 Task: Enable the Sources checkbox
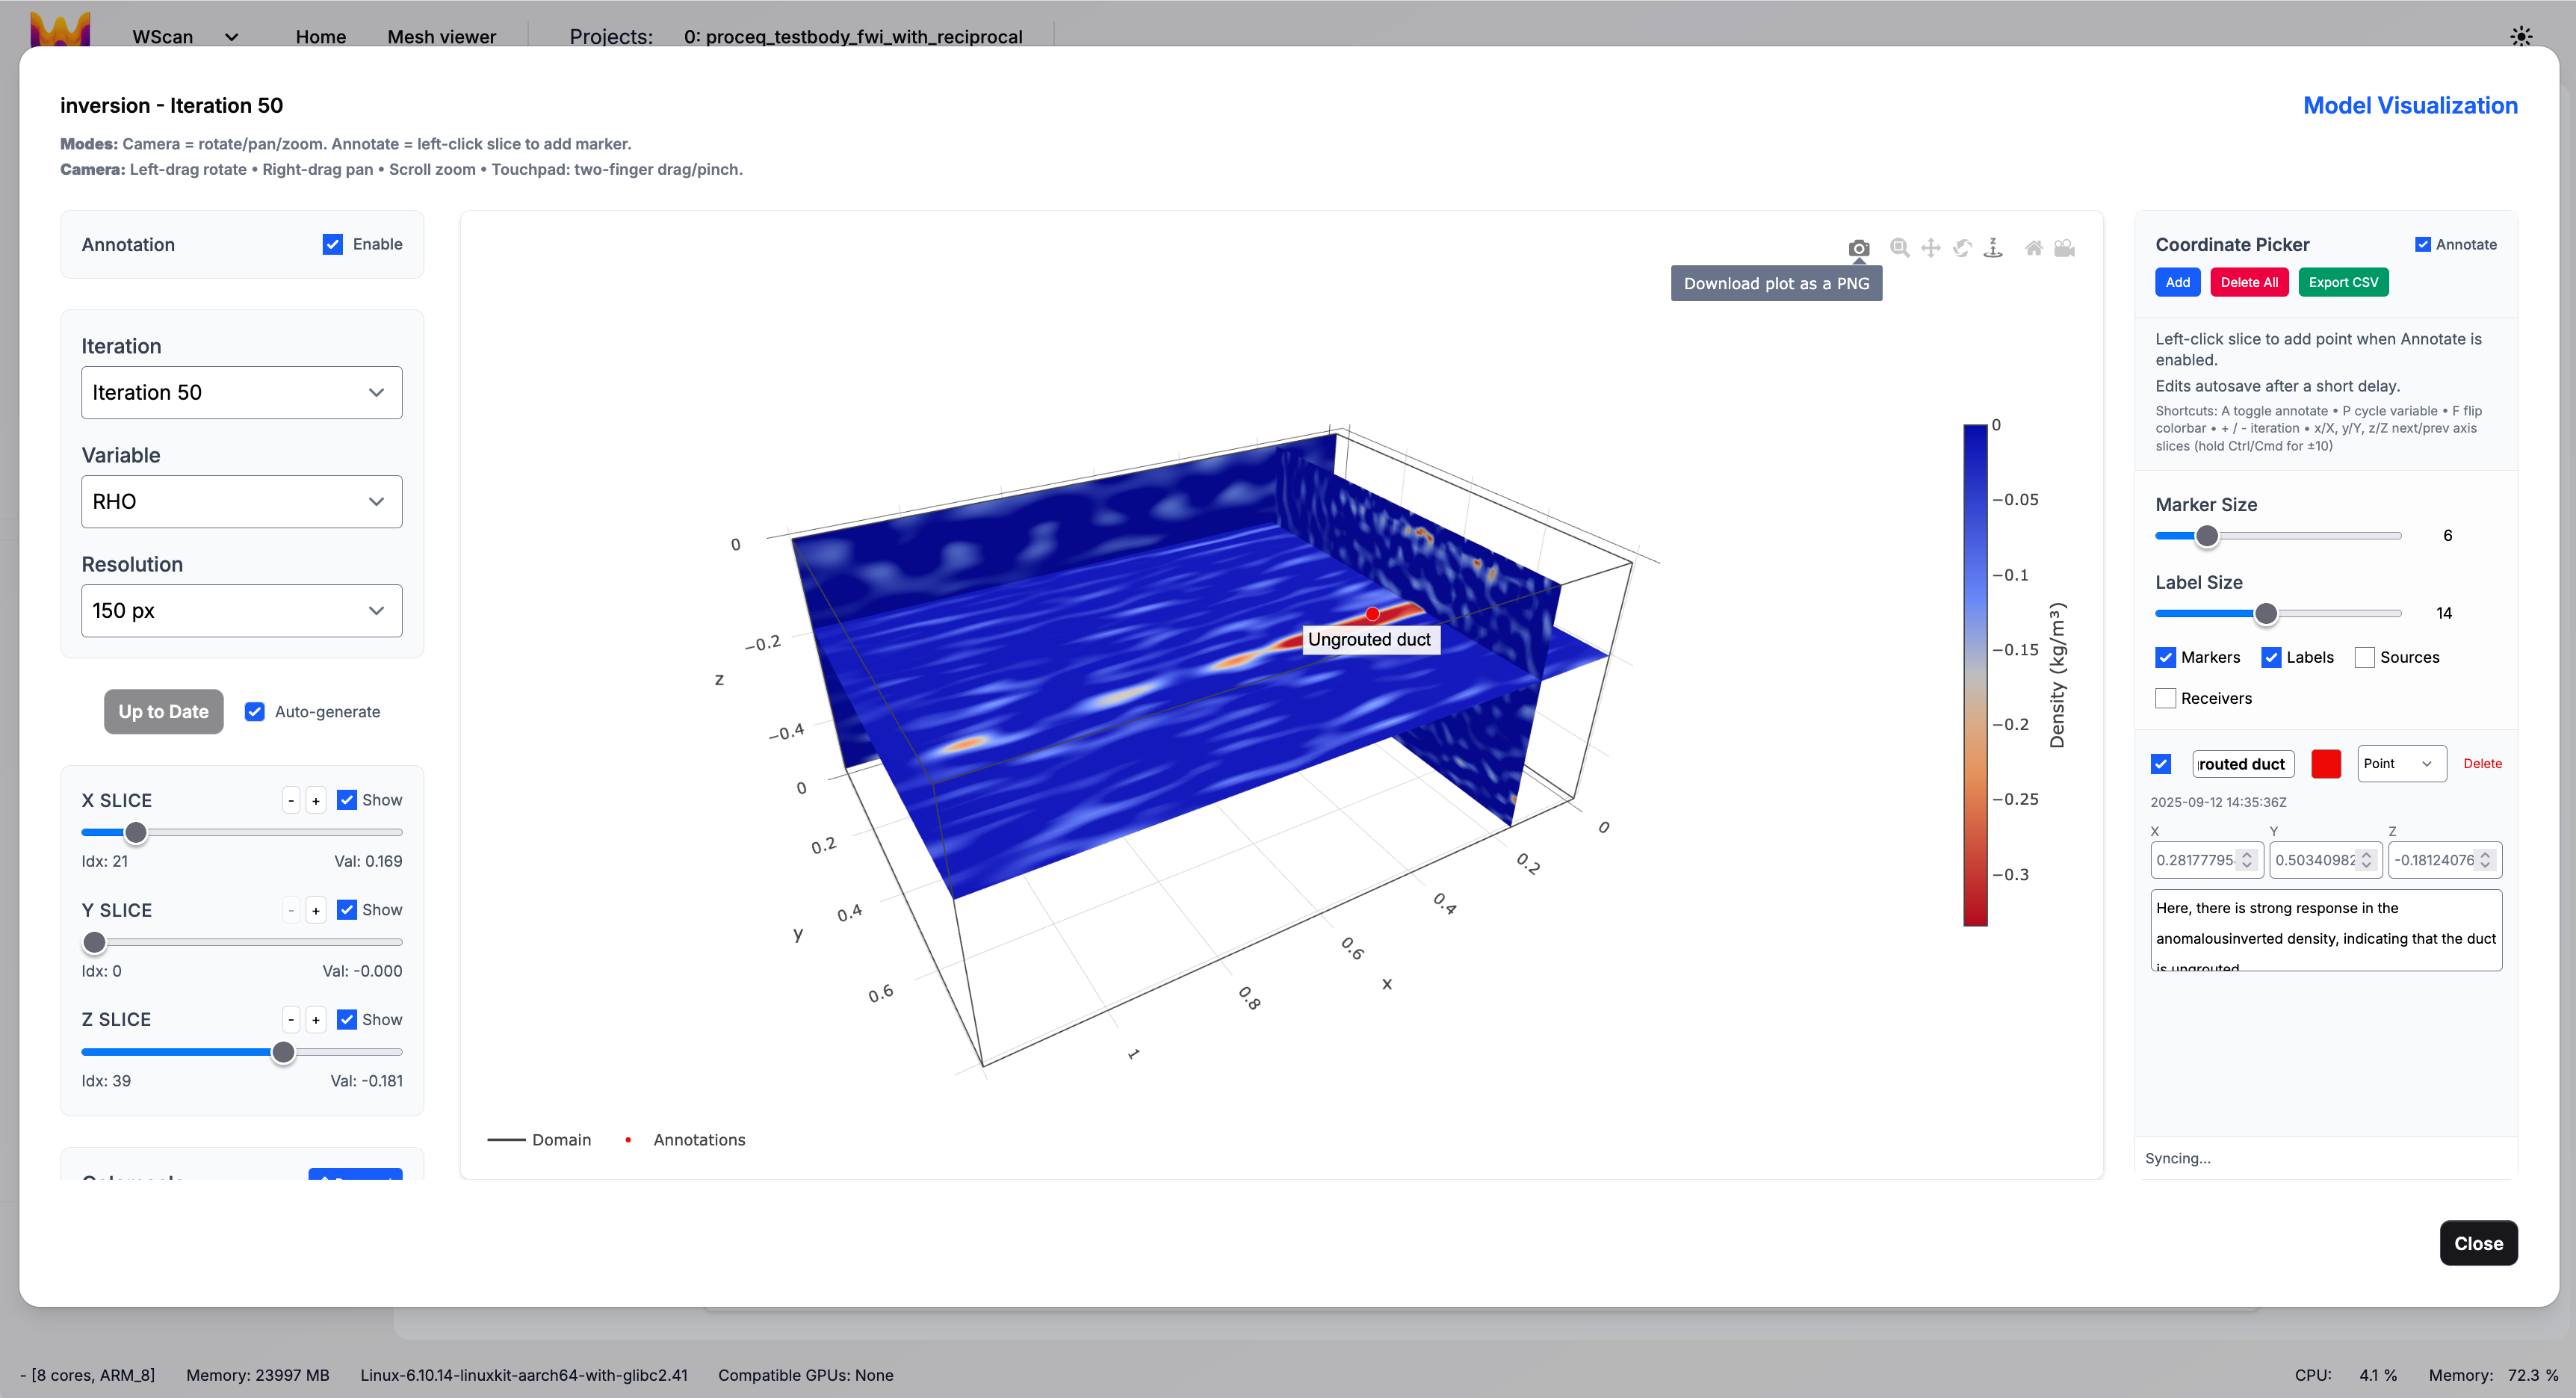coord(2364,657)
